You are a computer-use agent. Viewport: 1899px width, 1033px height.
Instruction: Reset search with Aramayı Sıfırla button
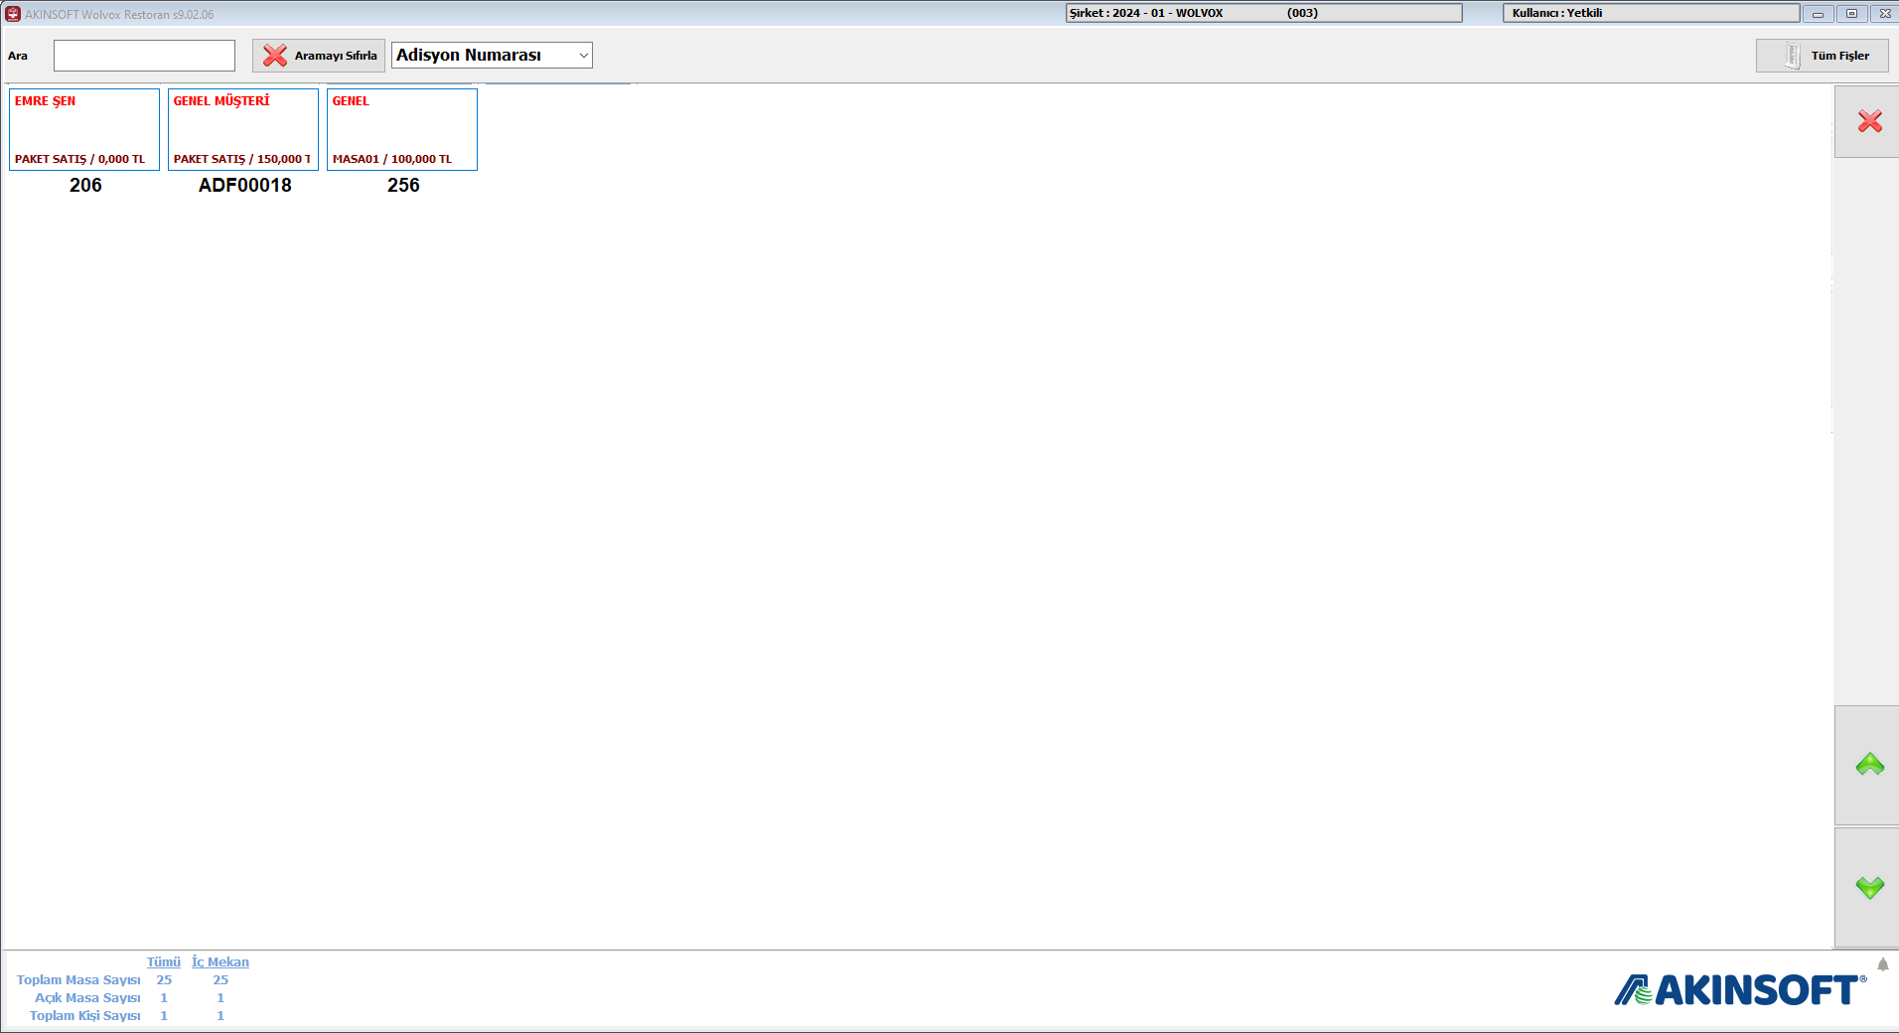[319, 56]
